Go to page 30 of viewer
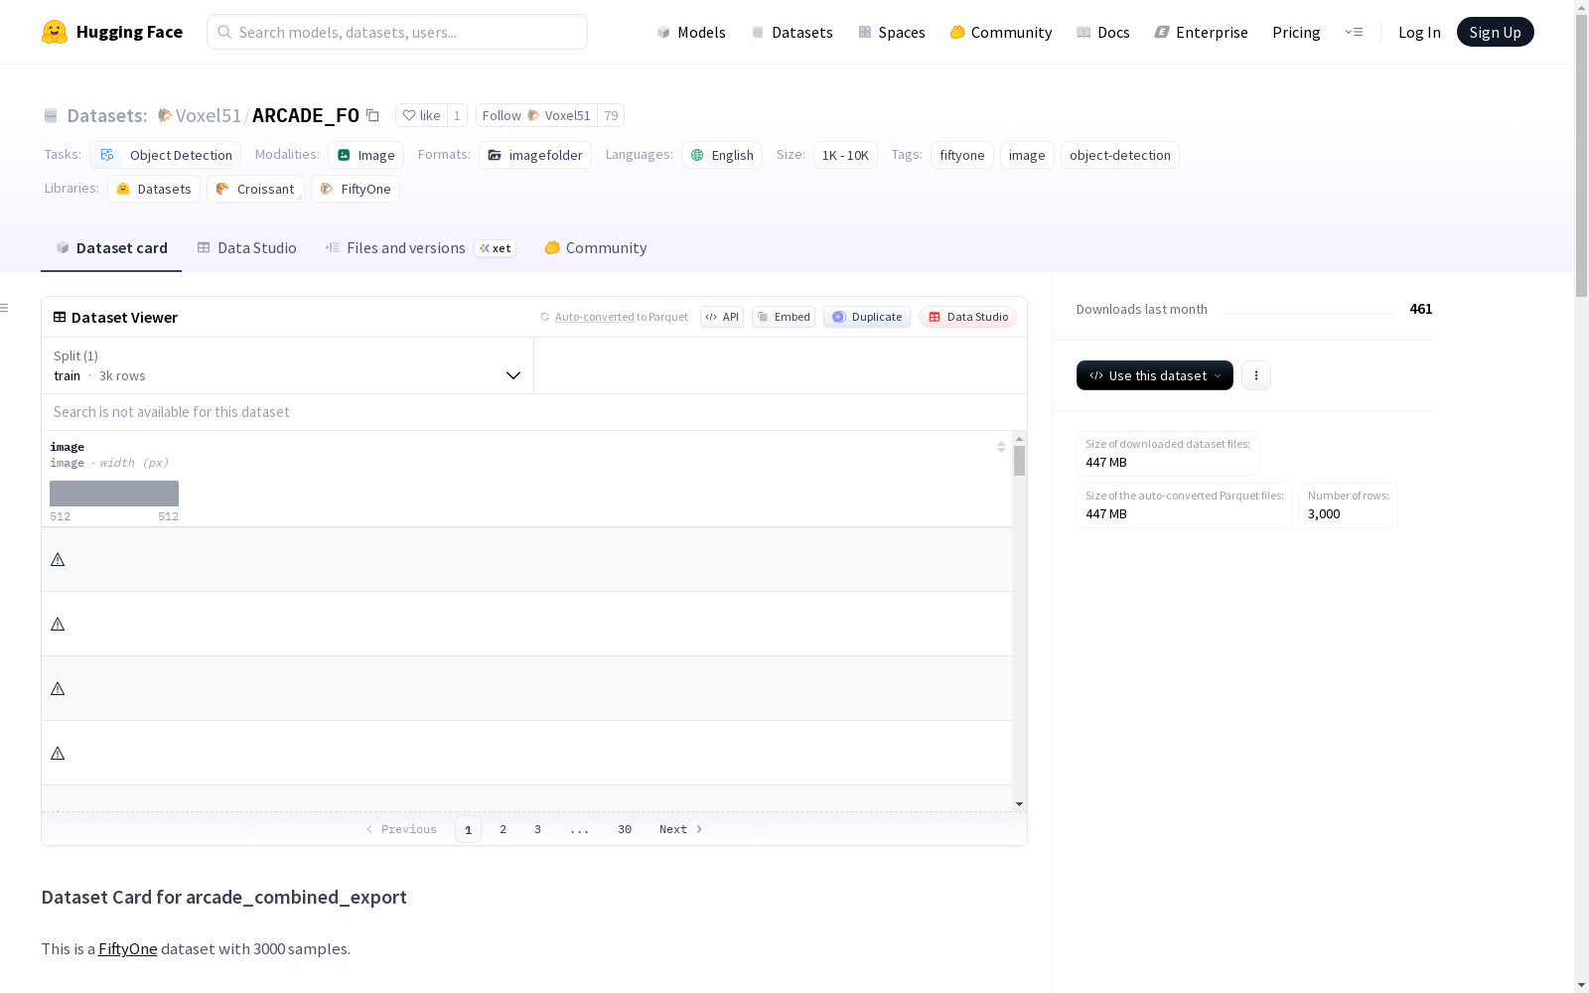 point(625,829)
